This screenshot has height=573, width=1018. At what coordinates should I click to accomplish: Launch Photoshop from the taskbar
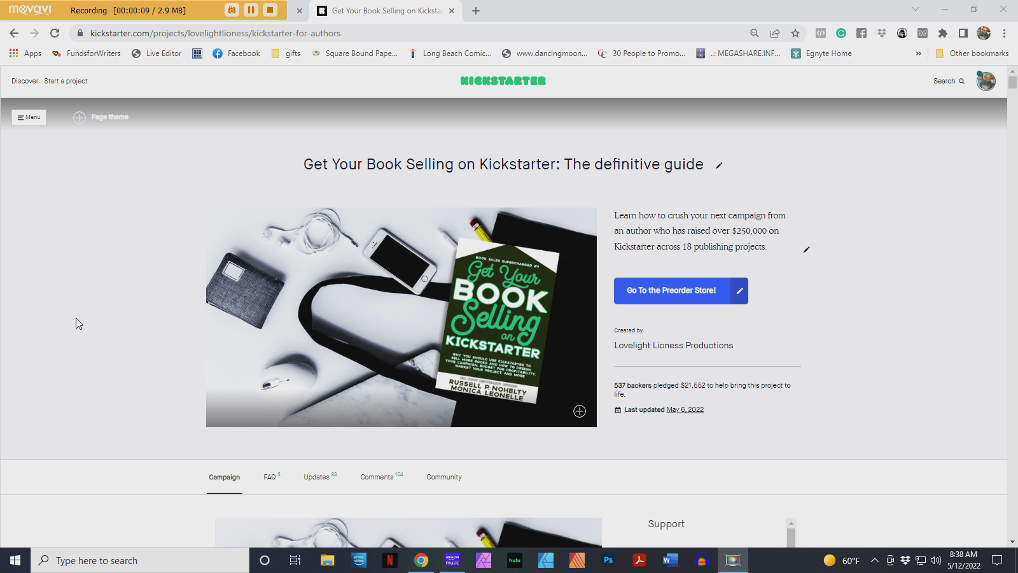608,560
